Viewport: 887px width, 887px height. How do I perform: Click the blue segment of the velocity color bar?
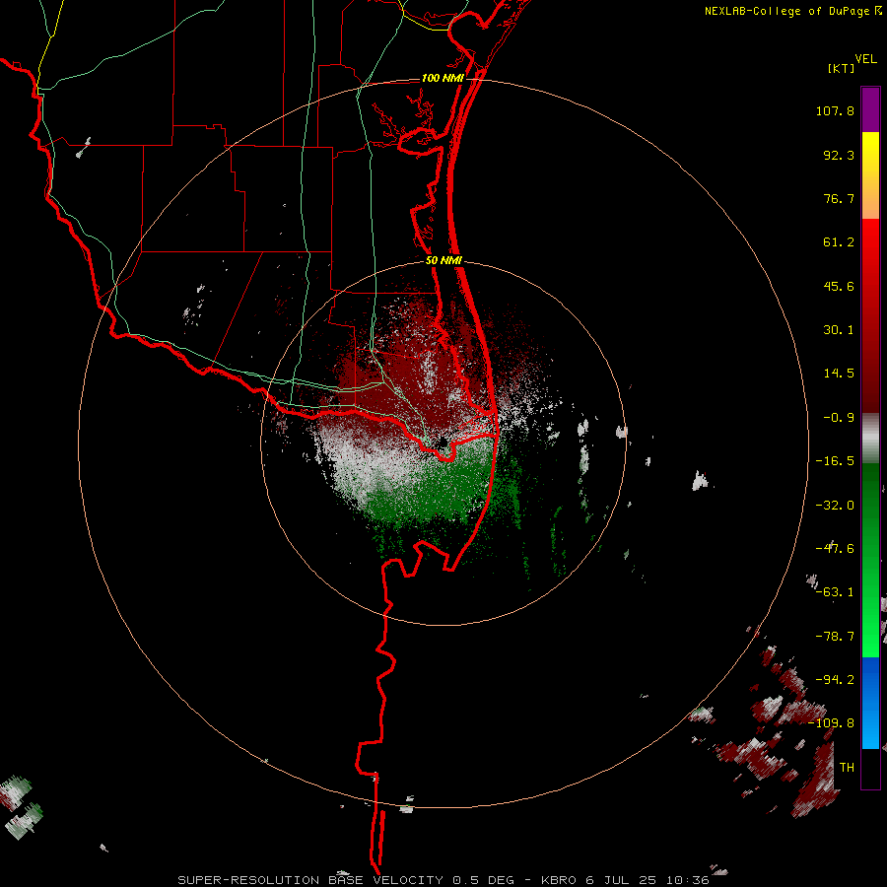(x=870, y=703)
